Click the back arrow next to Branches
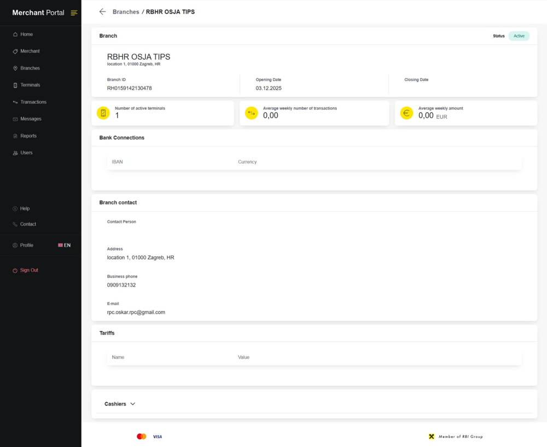 click(x=102, y=11)
